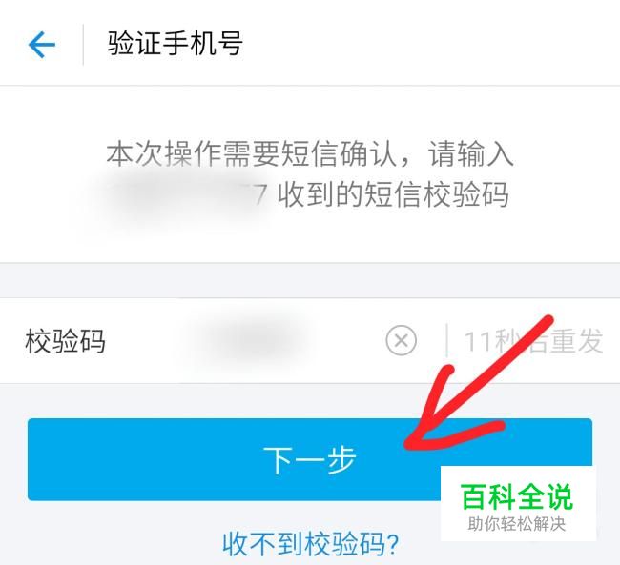Tap the 11秒后重发 resend countdown
This screenshot has width=620, height=565.
533,341
